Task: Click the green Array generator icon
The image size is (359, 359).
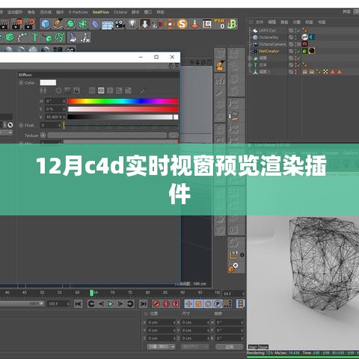Action: pyautogui.click(x=83, y=24)
